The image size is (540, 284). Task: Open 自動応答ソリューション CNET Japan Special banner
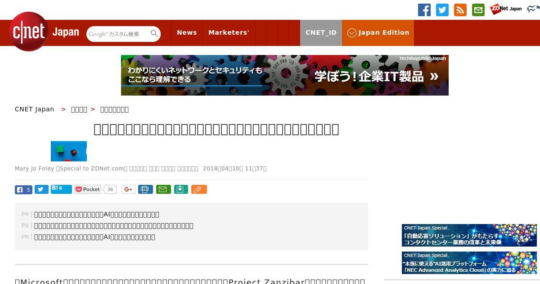click(x=469, y=235)
